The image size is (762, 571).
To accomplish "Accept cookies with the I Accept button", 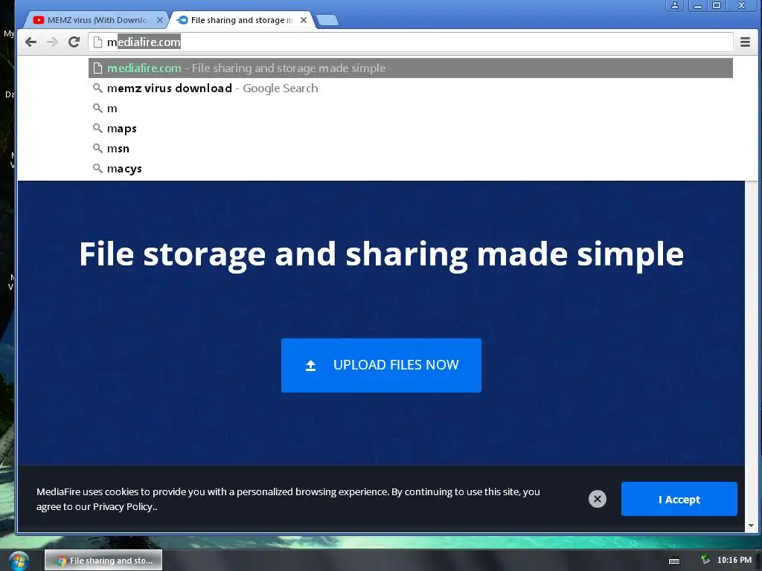I will tap(679, 499).
